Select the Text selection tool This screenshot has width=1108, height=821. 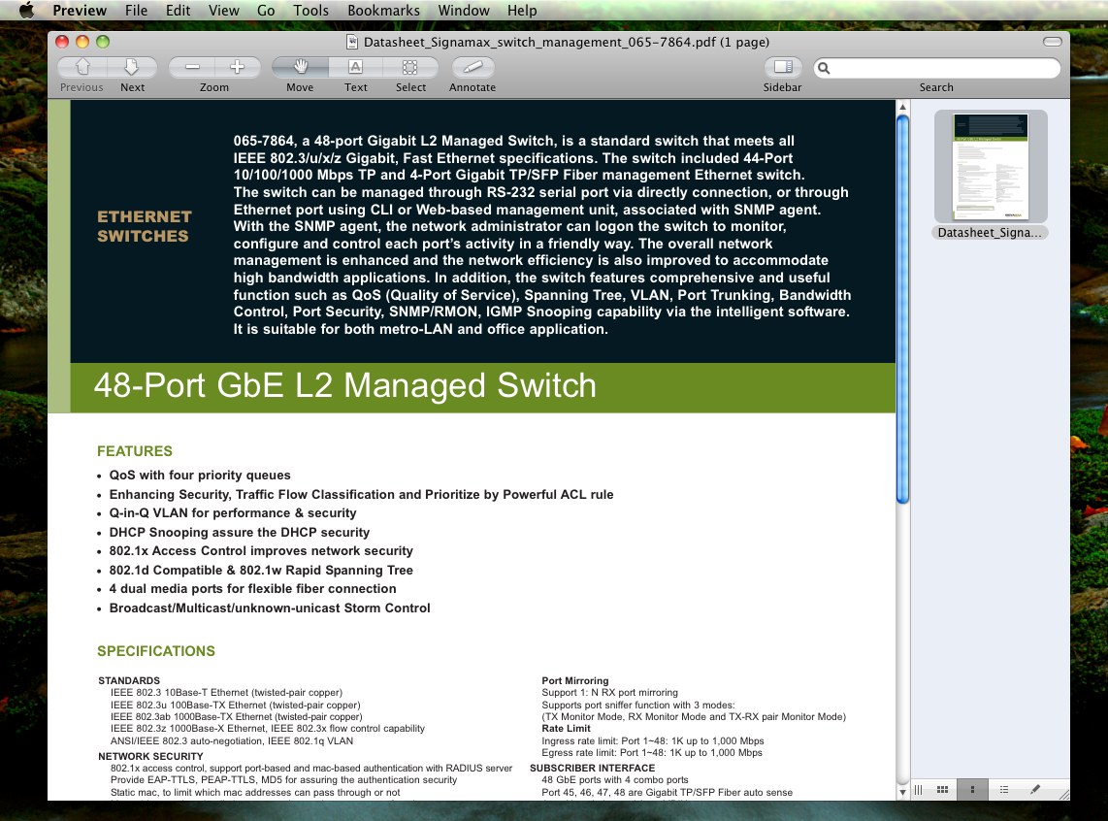click(355, 67)
